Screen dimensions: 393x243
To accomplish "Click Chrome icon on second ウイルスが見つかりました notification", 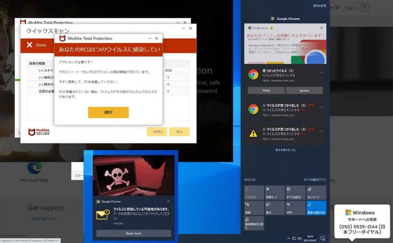I will click(x=253, y=109).
